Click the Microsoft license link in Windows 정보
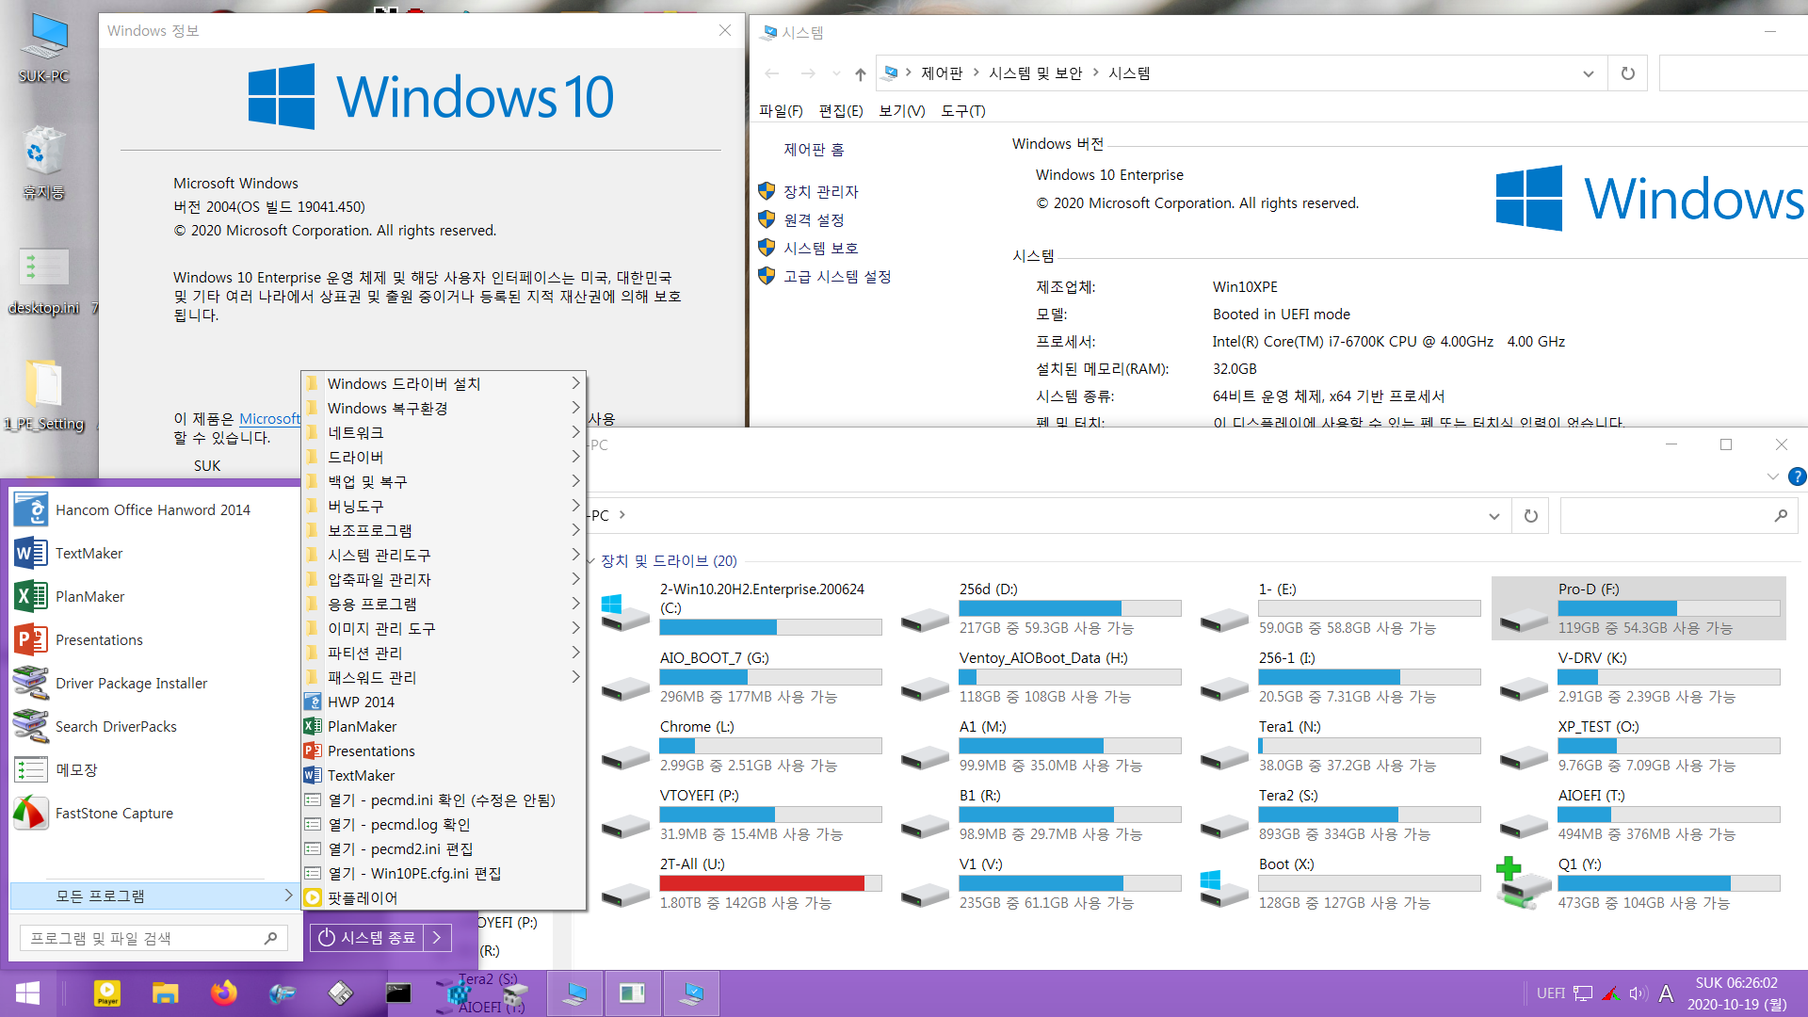The width and height of the screenshot is (1808, 1017). [269, 418]
